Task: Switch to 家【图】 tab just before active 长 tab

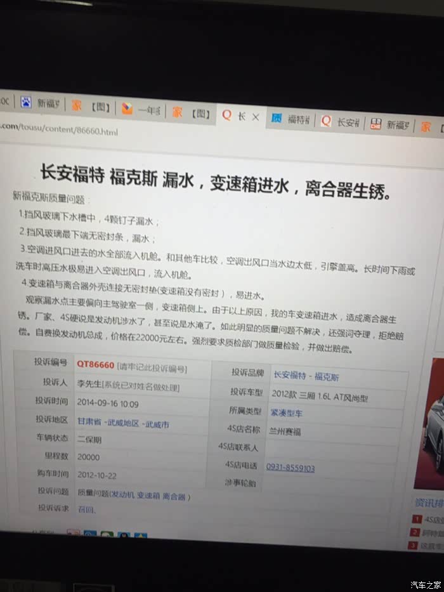Action: pos(191,112)
